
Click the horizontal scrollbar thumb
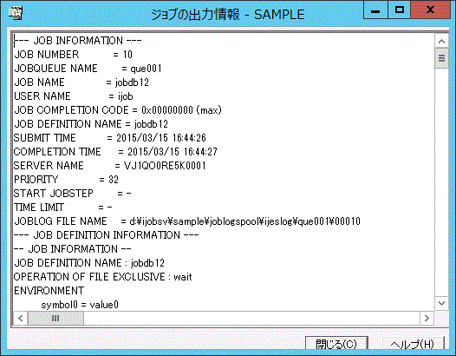(55, 318)
